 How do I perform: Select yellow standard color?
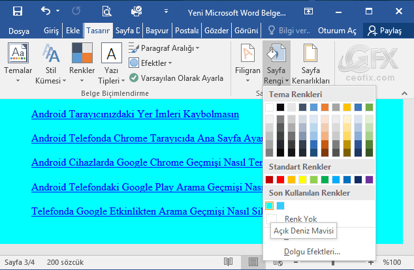click(302, 179)
